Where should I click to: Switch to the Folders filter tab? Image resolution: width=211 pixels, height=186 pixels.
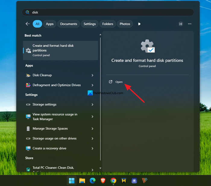[108, 24]
